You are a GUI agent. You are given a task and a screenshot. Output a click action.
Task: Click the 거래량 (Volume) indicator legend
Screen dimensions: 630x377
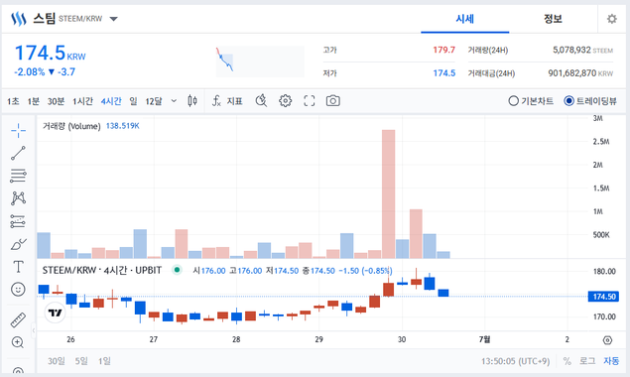point(71,126)
